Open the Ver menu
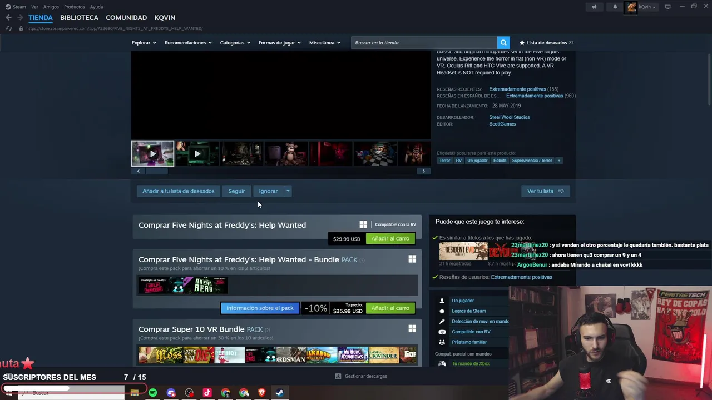712x400 pixels. pyautogui.click(x=34, y=7)
